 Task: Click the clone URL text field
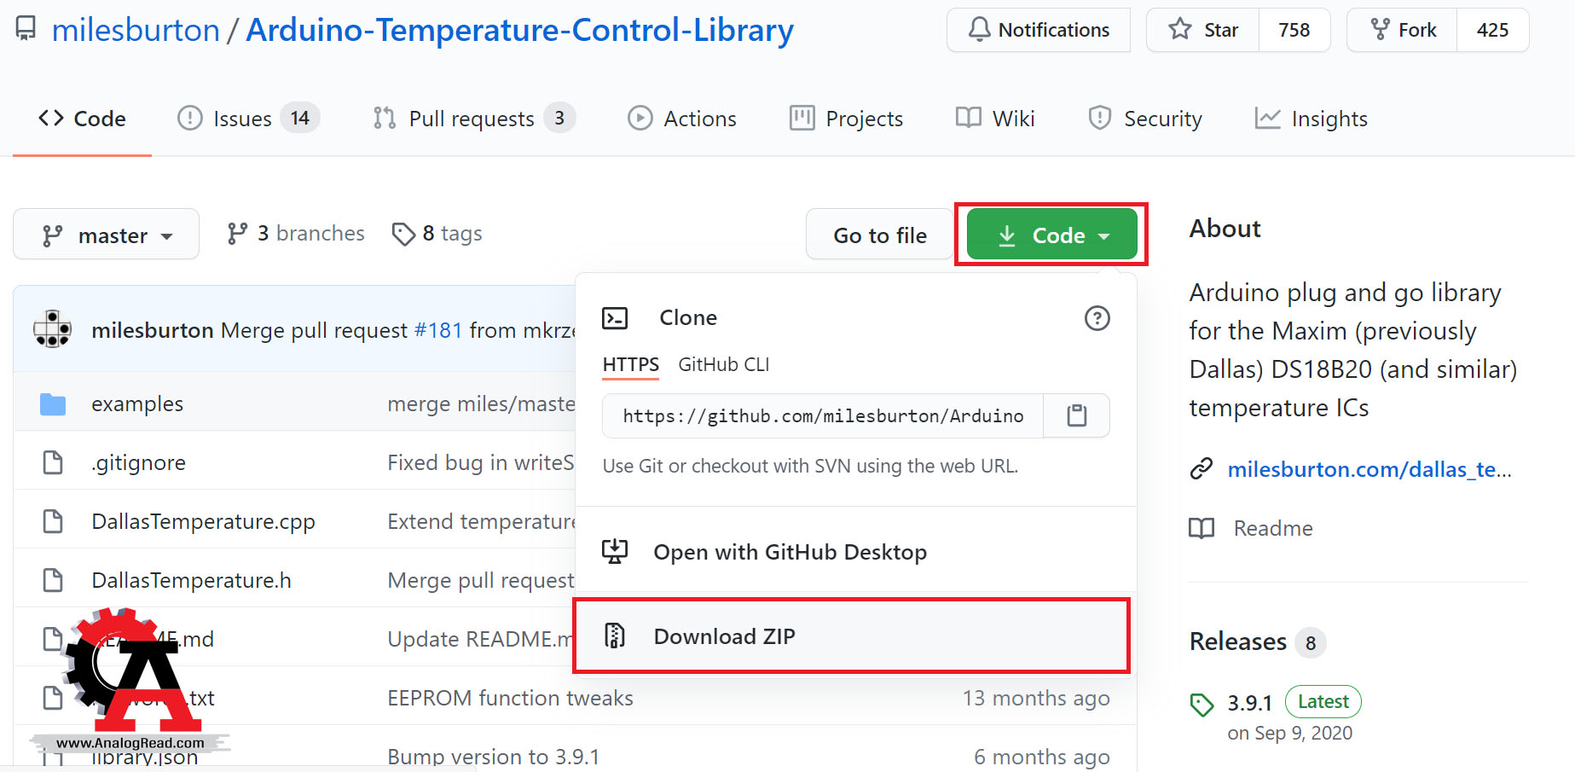coord(823,415)
